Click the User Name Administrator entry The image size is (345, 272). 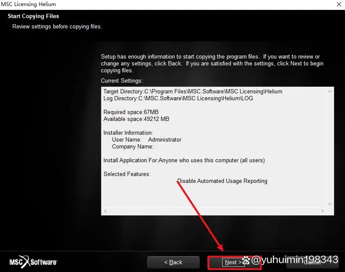pos(147,140)
